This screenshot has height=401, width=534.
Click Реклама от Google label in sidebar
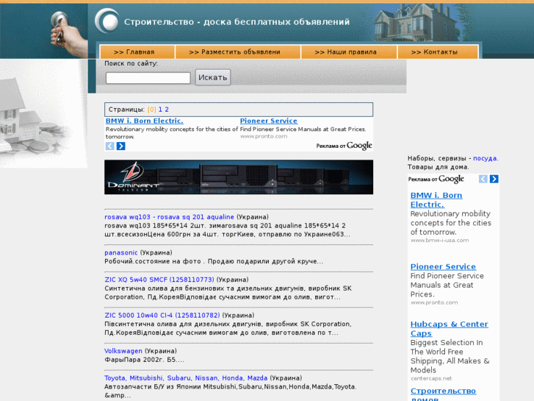436,179
